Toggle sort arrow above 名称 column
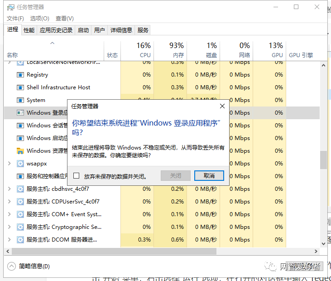The width and height of the screenshot is (331, 281). click(x=52, y=43)
